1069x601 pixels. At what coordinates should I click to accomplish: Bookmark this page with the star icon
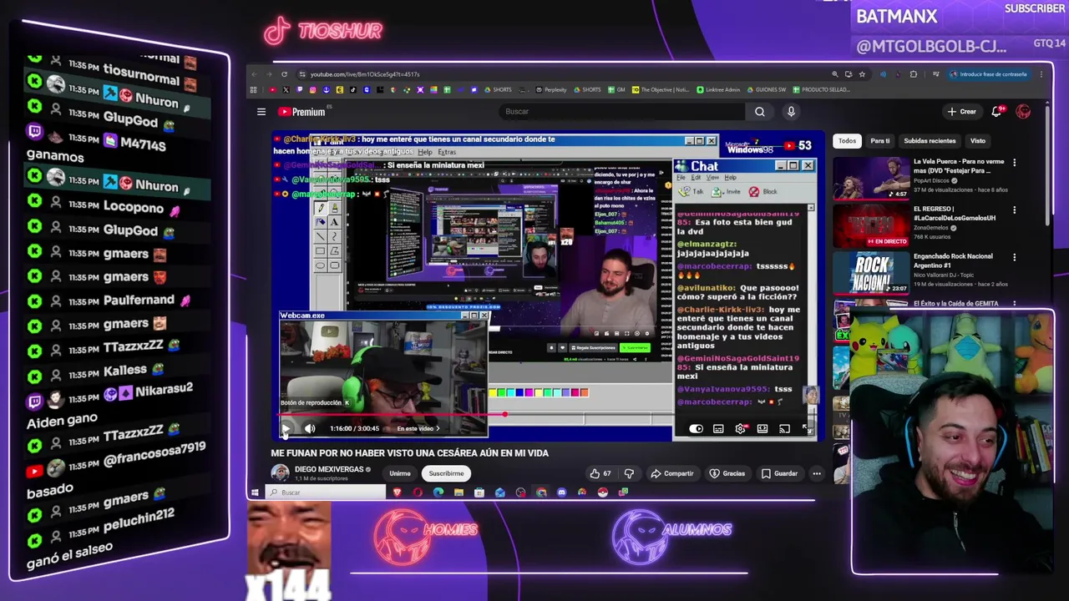click(x=863, y=74)
